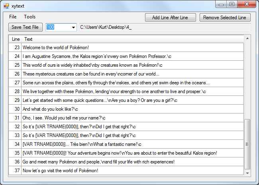Select line 27 'Some run across the plains' text
This screenshot has width=259, height=185.
(x=116, y=83)
